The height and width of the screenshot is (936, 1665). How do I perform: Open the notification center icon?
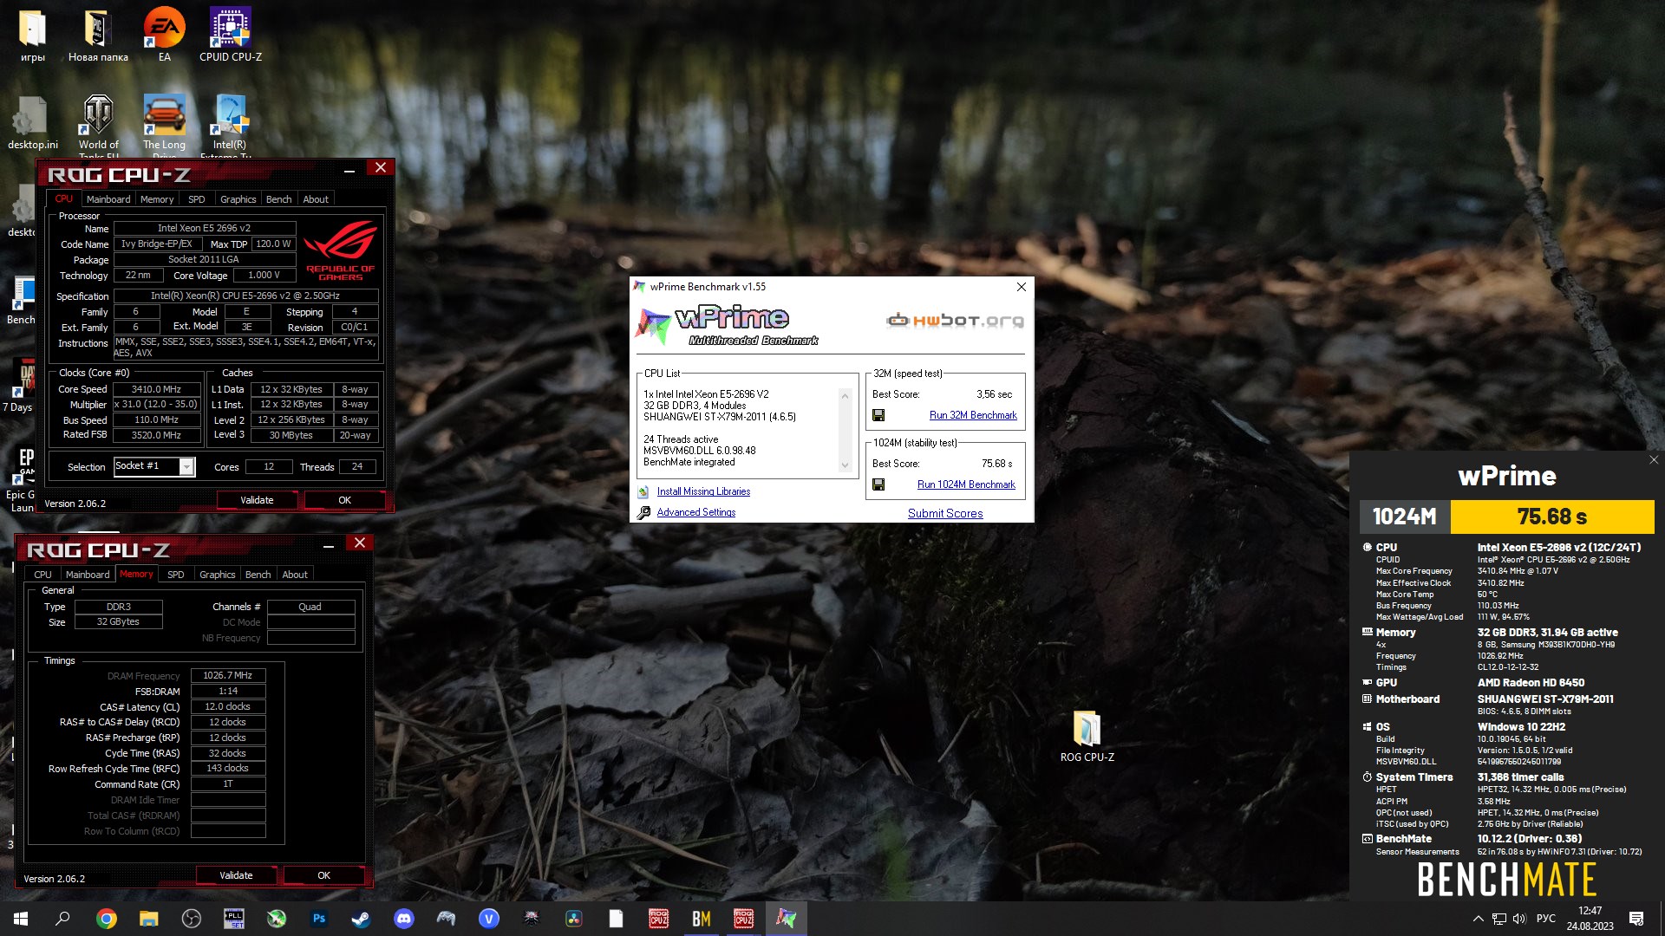pos(1636,919)
